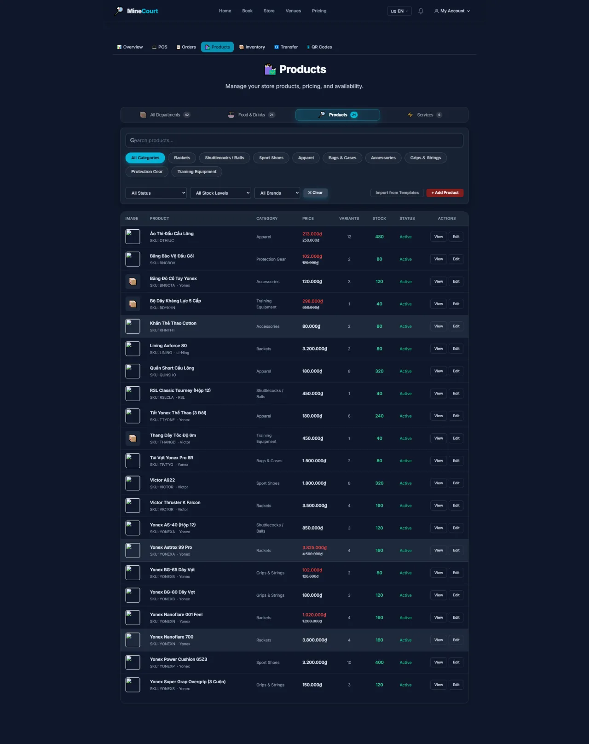589x744 pixels.
Task: Open the Orders tab
Action: pos(186,47)
